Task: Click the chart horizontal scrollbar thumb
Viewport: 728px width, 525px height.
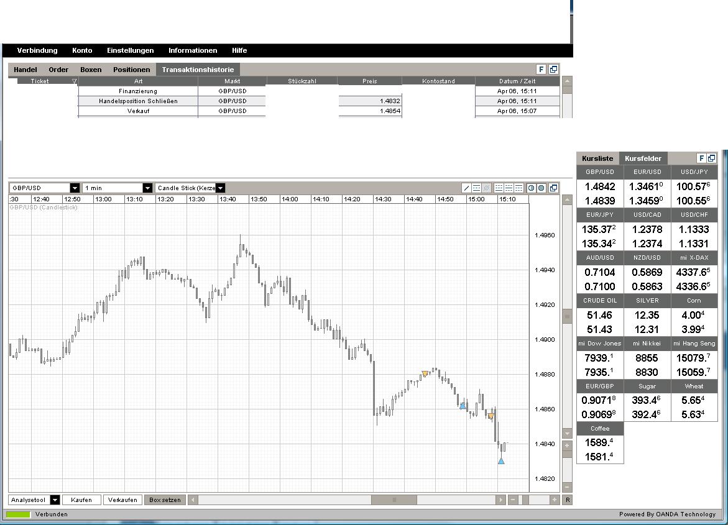Action: 394,500
